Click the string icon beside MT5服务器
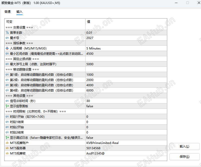 [x=7, y=148]
